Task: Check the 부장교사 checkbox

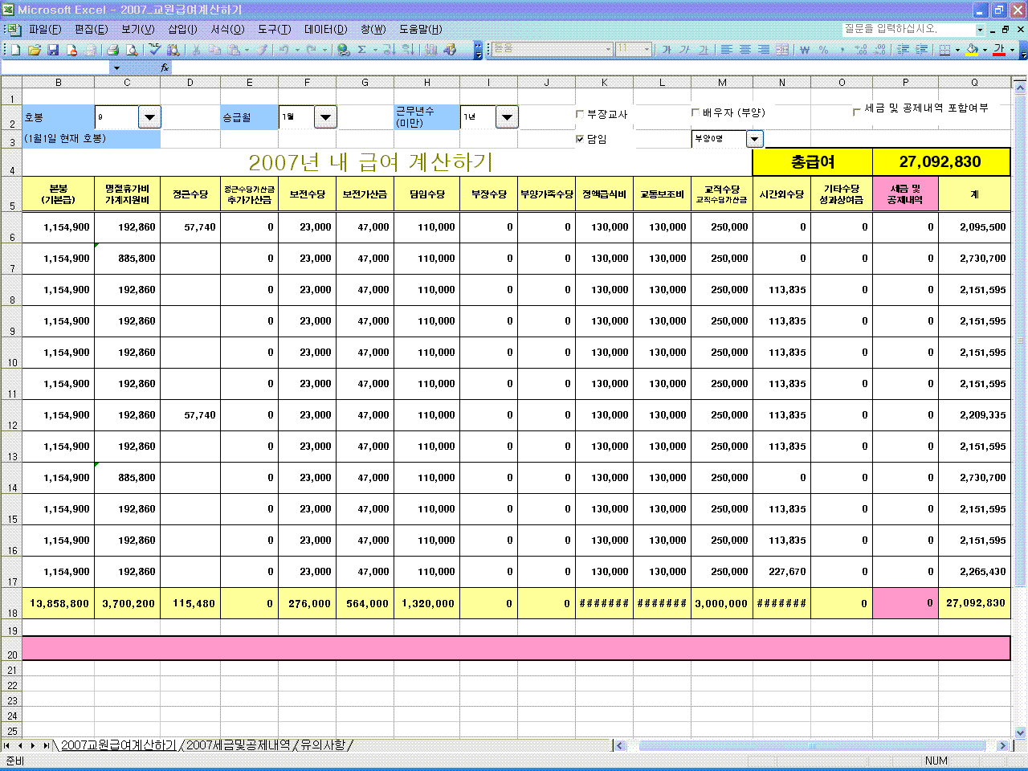Action: tap(580, 115)
